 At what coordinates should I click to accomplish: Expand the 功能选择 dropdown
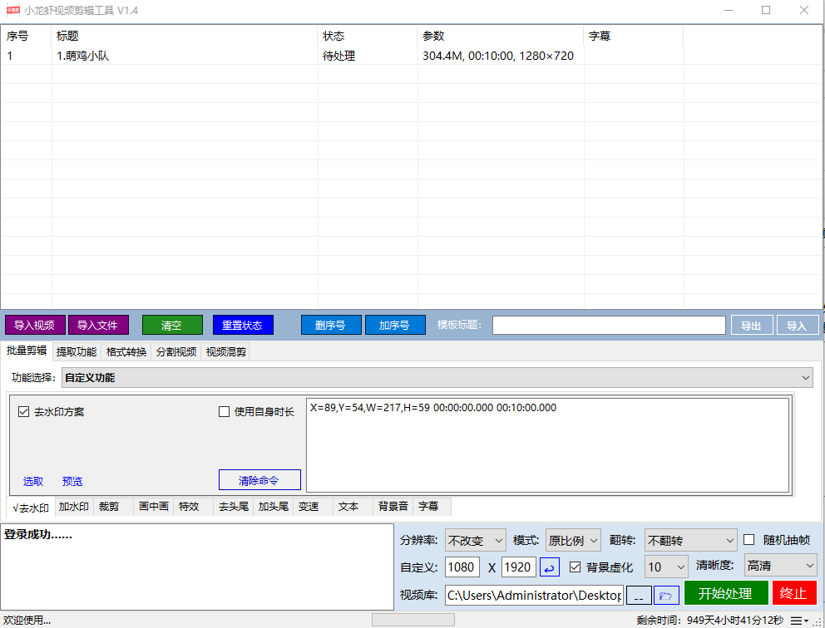coord(805,378)
